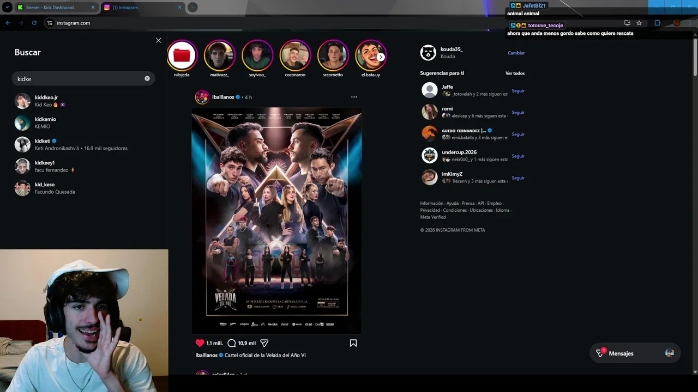
Task: Click Cambiar to switch account
Action: 516,53
